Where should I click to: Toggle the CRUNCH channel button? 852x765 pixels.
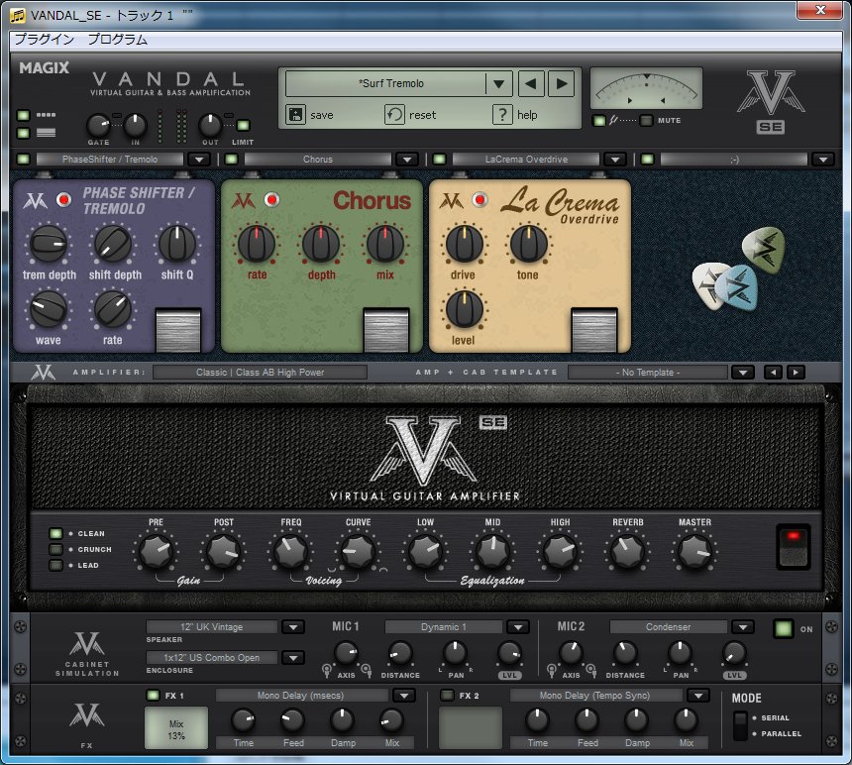click(x=55, y=549)
